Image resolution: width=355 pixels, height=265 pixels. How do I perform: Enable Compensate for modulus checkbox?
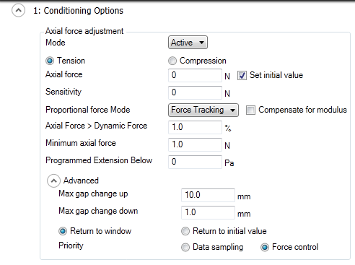[x=250, y=110]
